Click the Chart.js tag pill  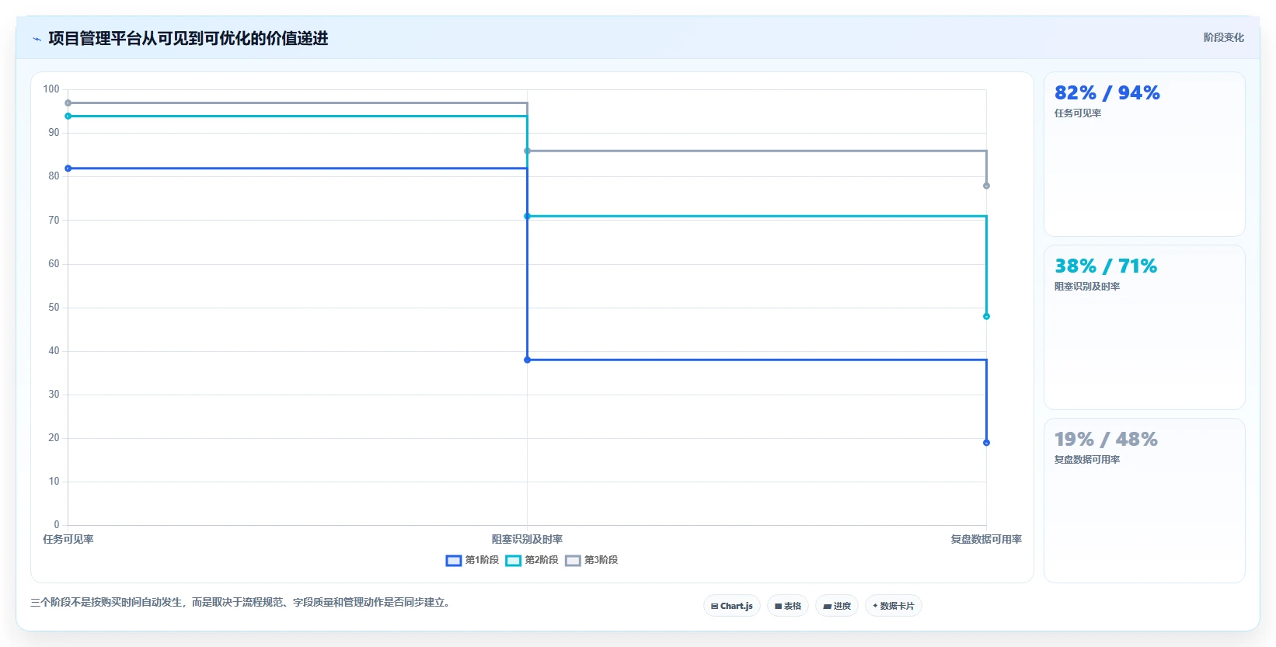[x=731, y=606]
